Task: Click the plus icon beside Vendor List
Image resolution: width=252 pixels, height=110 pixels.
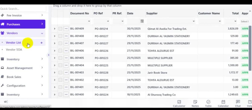Action: [x=42, y=43]
